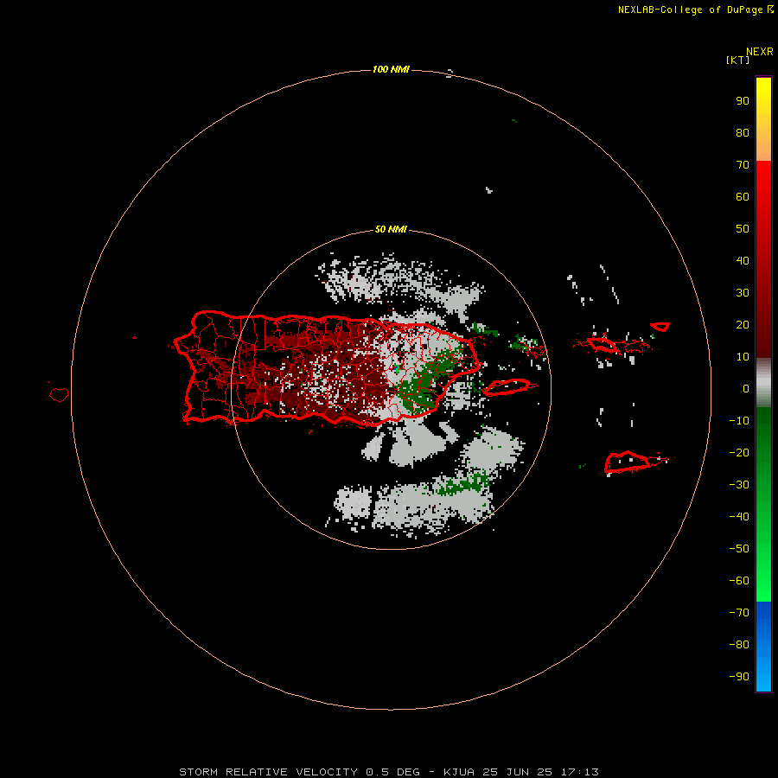Click the 0 value on velocity scale

point(746,389)
